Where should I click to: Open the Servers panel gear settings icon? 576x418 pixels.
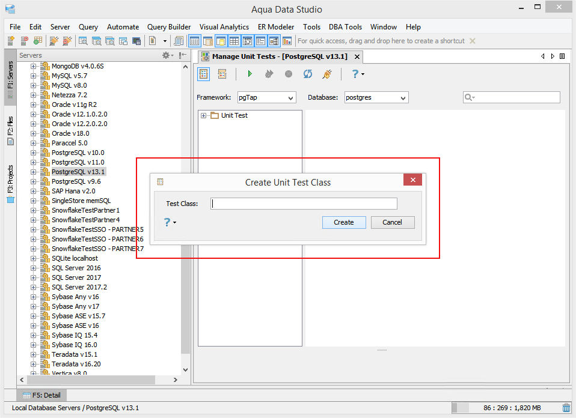click(167, 55)
